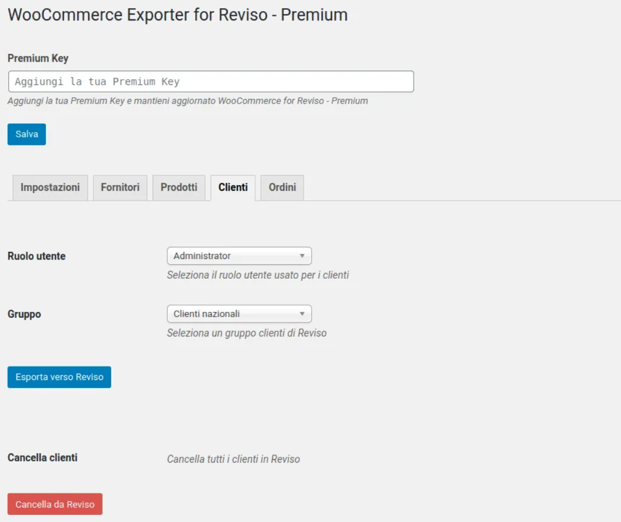The height and width of the screenshot is (522, 621).
Task: Switch to the Impostazioni tab
Action: pyautogui.click(x=50, y=187)
